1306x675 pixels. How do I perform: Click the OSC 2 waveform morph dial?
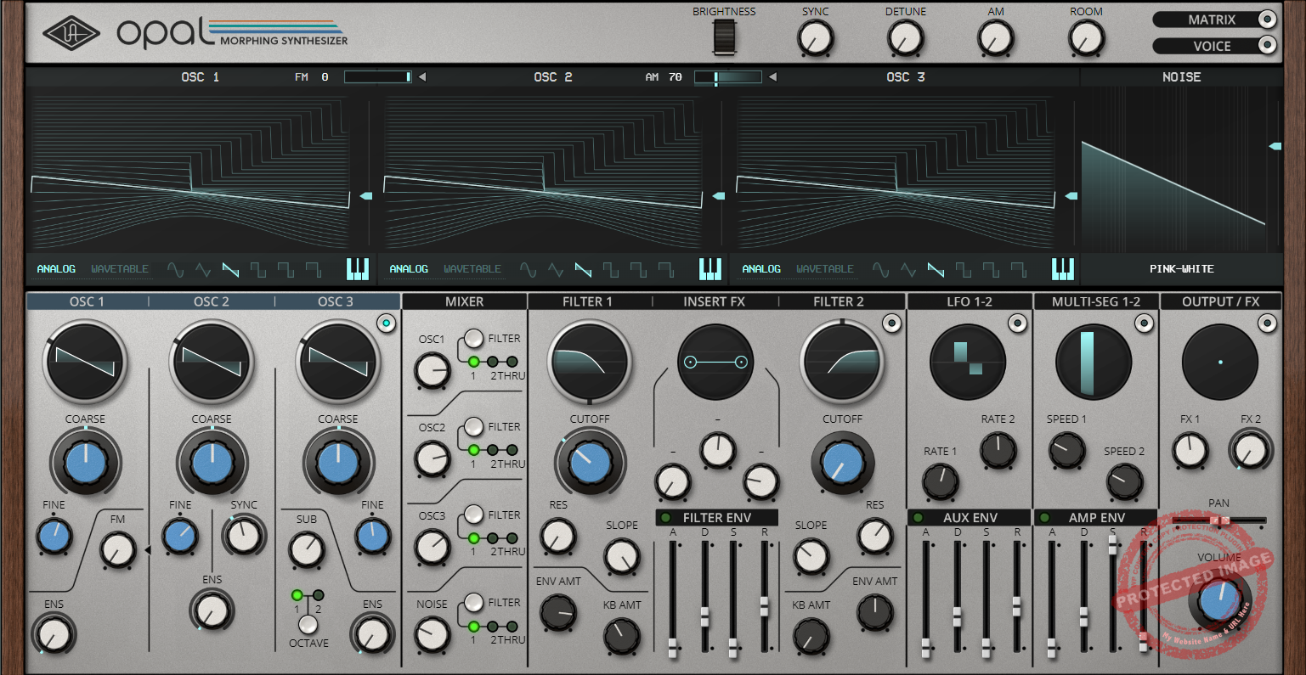coord(212,362)
